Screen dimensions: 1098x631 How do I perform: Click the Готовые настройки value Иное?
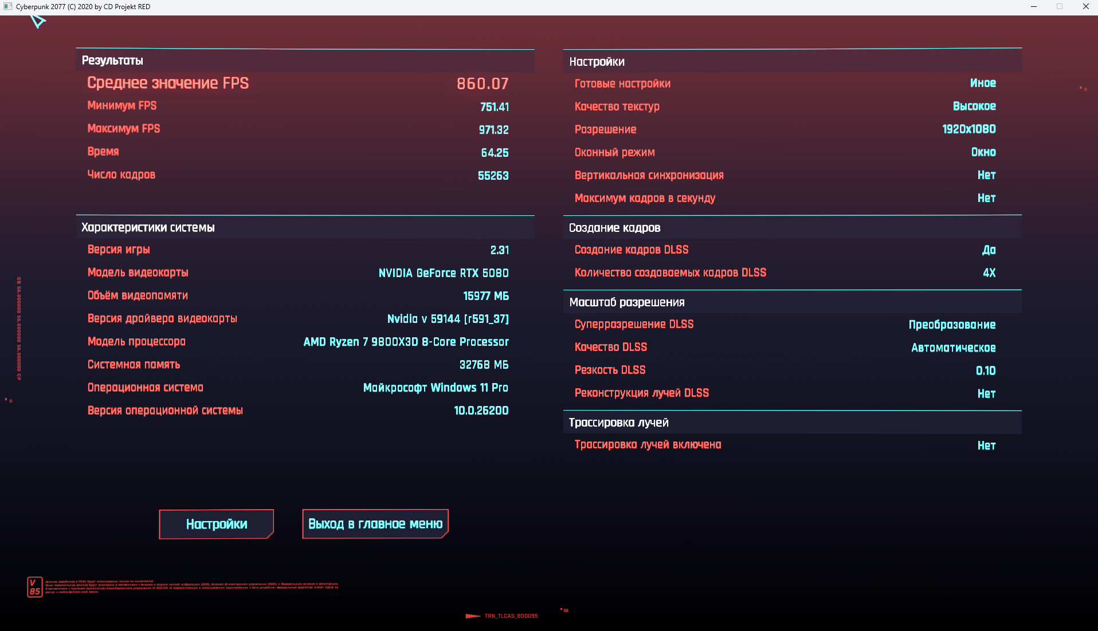pyautogui.click(x=983, y=83)
